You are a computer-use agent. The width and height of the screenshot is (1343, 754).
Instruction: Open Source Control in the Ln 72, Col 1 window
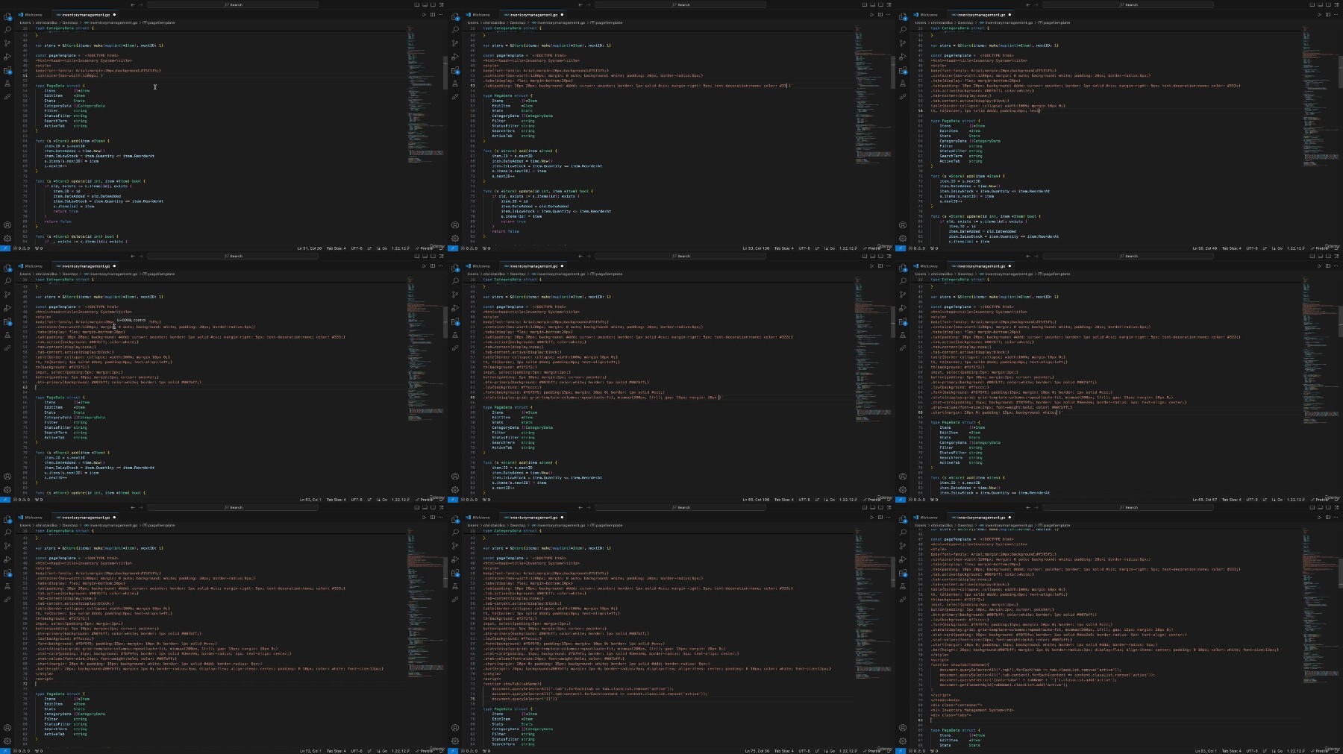pyautogui.click(x=7, y=546)
